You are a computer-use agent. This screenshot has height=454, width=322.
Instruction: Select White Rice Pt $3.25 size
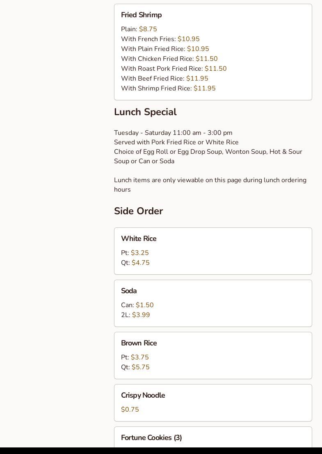[135, 253]
